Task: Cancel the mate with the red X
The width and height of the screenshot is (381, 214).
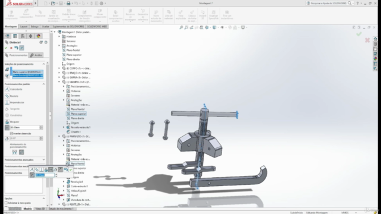Action: click(11, 48)
